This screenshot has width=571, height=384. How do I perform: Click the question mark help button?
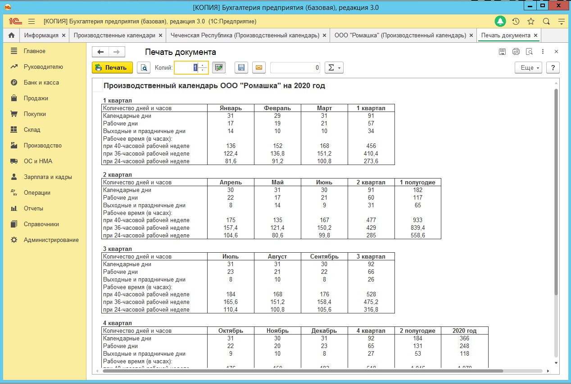(553, 67)
